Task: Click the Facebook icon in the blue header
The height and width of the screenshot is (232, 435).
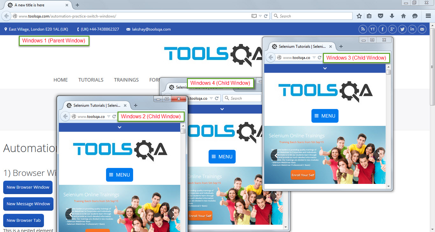Action: click(382, 29)
